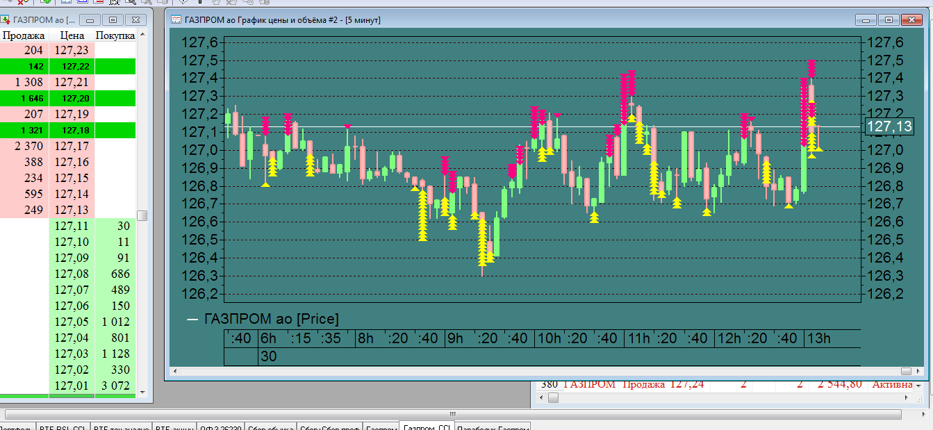This screenshot has height=430, width=933.
Task: Maximize the ГАЗПРОМ ао order book window
Action: click(113, 20)
